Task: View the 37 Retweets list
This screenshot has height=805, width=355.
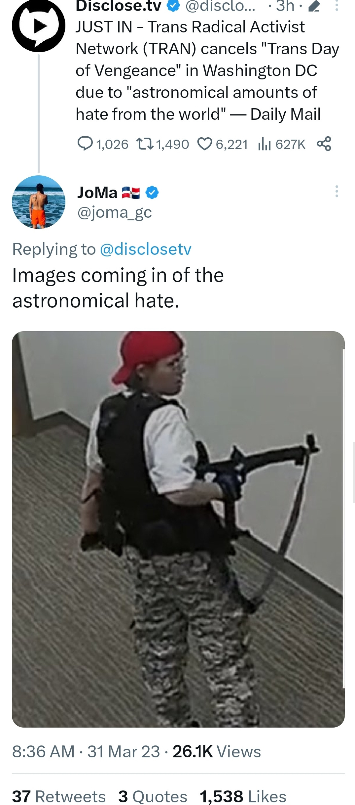Action: (59, 796)
